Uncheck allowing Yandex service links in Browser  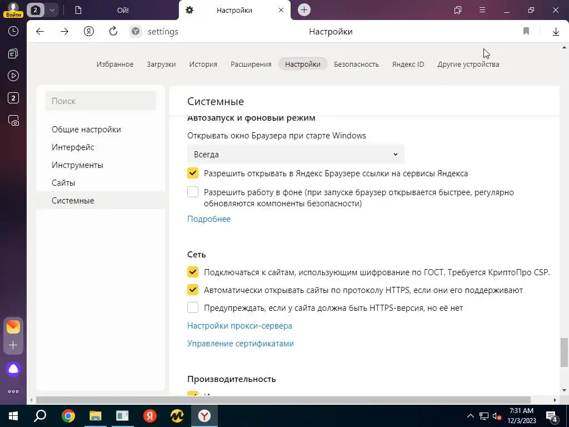[193, 173]
